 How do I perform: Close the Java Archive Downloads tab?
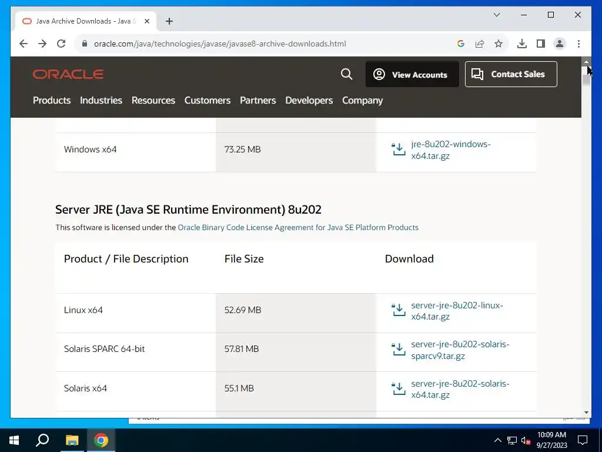click(x=146, y=21)
